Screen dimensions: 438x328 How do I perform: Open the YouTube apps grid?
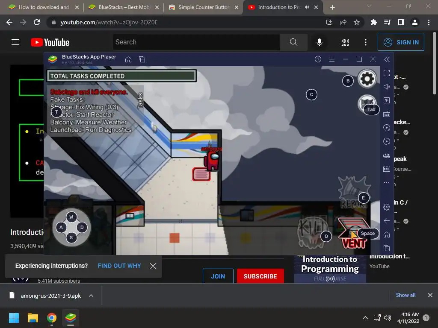tap(345, 42)
